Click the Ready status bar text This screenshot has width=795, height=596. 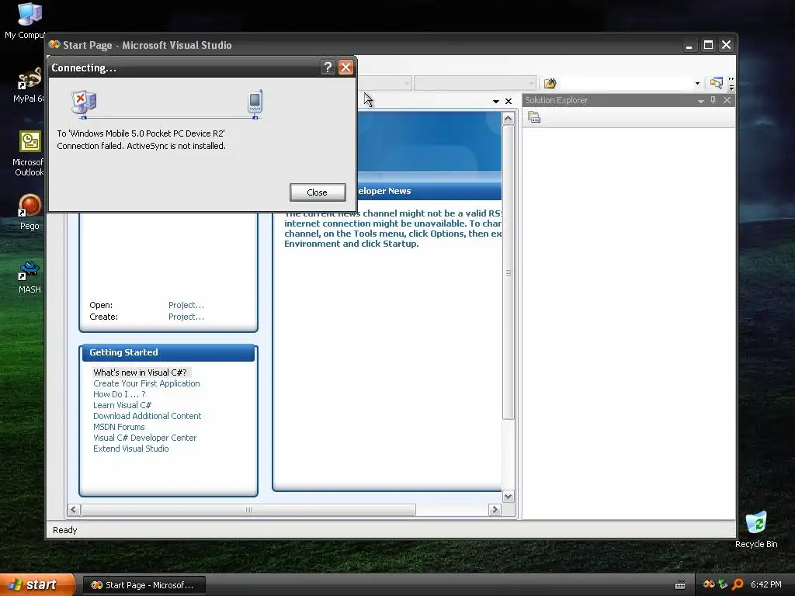pyautogui.click(x=65, y=530)
